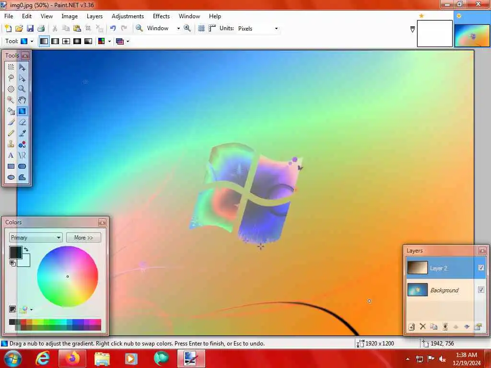Duplicate the selected layer
Screen dimensions: 491x368
click(x=433, y=327)
